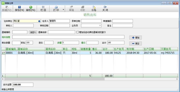Viewport: 180px width, 92px height.
Task: Click the 打印 printer icon
Action: pyautogui.click(x=56, y=7)
